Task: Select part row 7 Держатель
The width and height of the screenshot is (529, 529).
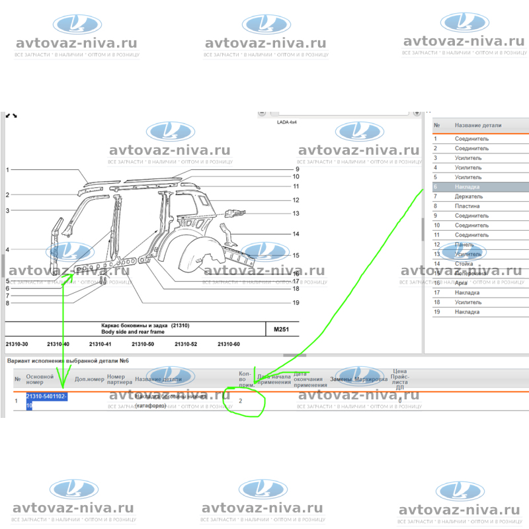Action: (481, 196)
